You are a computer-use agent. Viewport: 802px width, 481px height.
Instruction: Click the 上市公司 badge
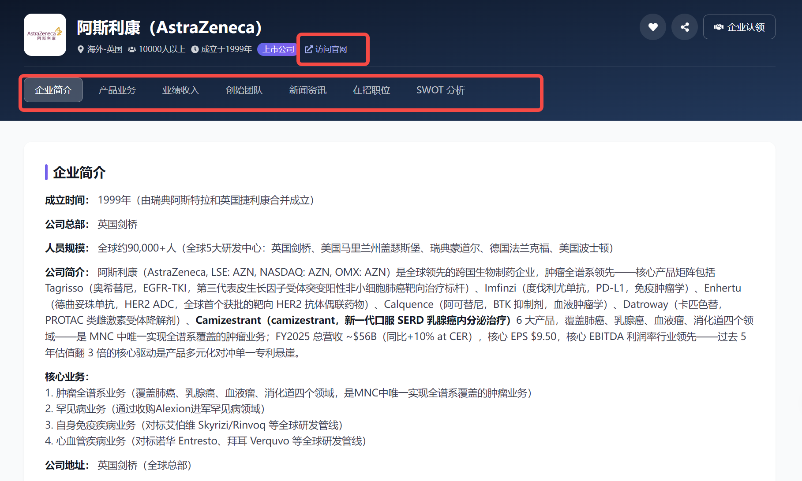[278, 49]
